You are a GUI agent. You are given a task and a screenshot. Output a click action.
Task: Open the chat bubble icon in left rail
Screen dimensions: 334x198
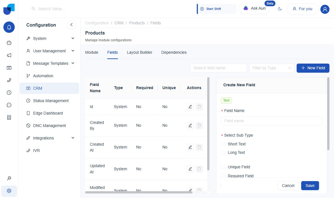(x=9, y=105)
